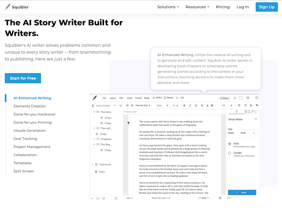Open the Use Case Write dropdown

tap(248, 133)
